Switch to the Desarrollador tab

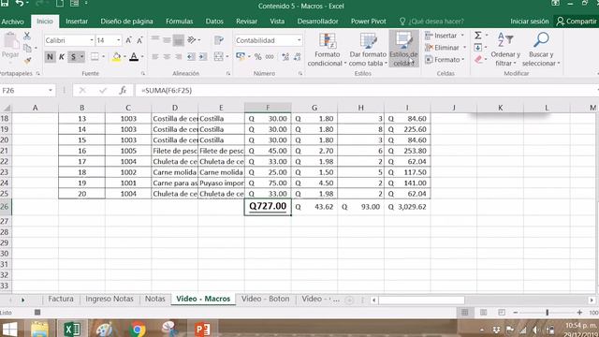pyautogui.click(x=317, y=22)
